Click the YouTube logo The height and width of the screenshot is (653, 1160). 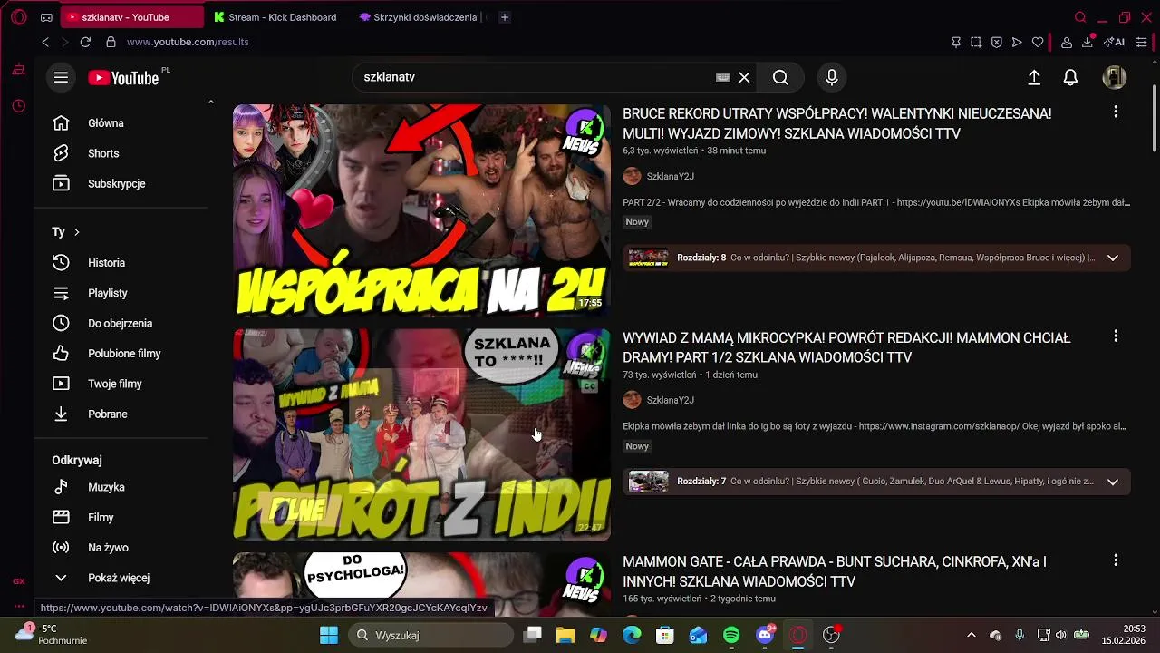123,78
